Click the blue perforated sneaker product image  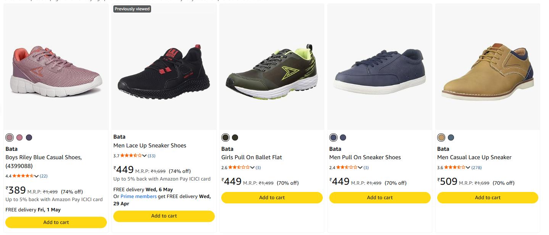380,72
